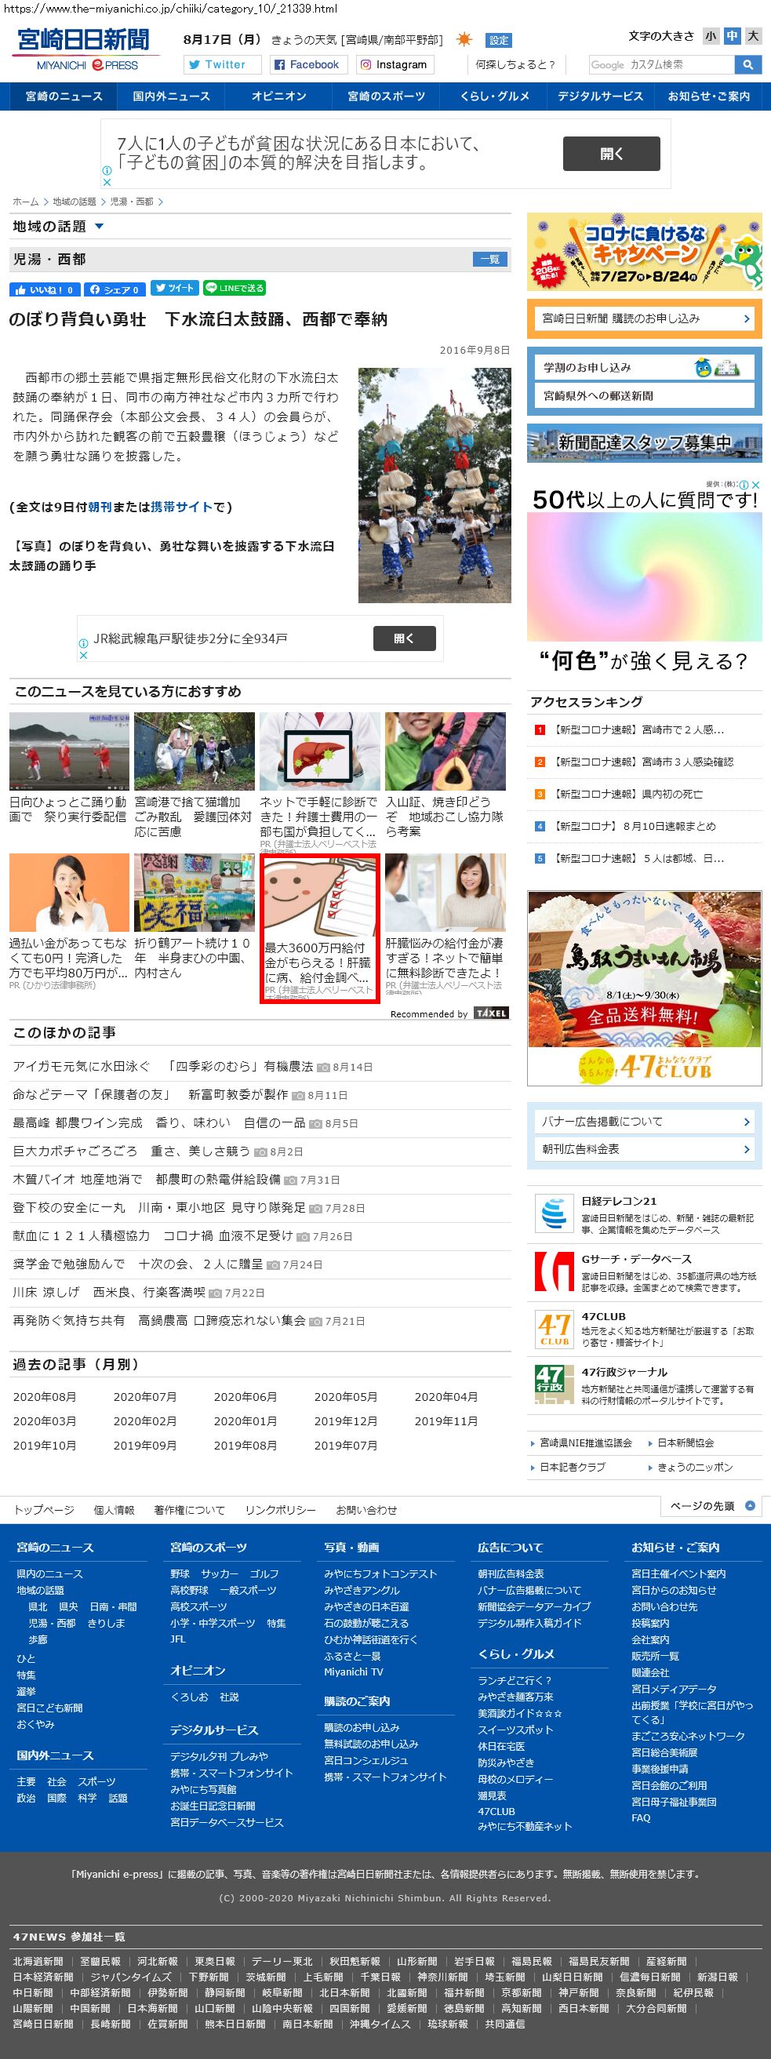The image size is (771, 2059).
Task: Click the search magnifier button
Action: (x=747, y=65)
